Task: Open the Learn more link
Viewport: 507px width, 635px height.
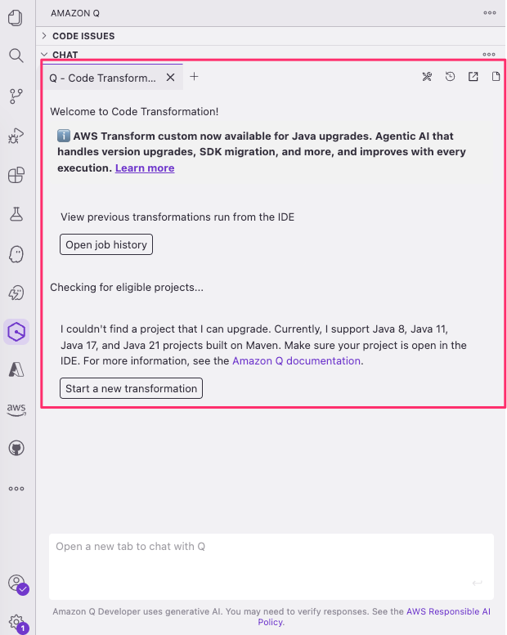Action: (145, 168)
